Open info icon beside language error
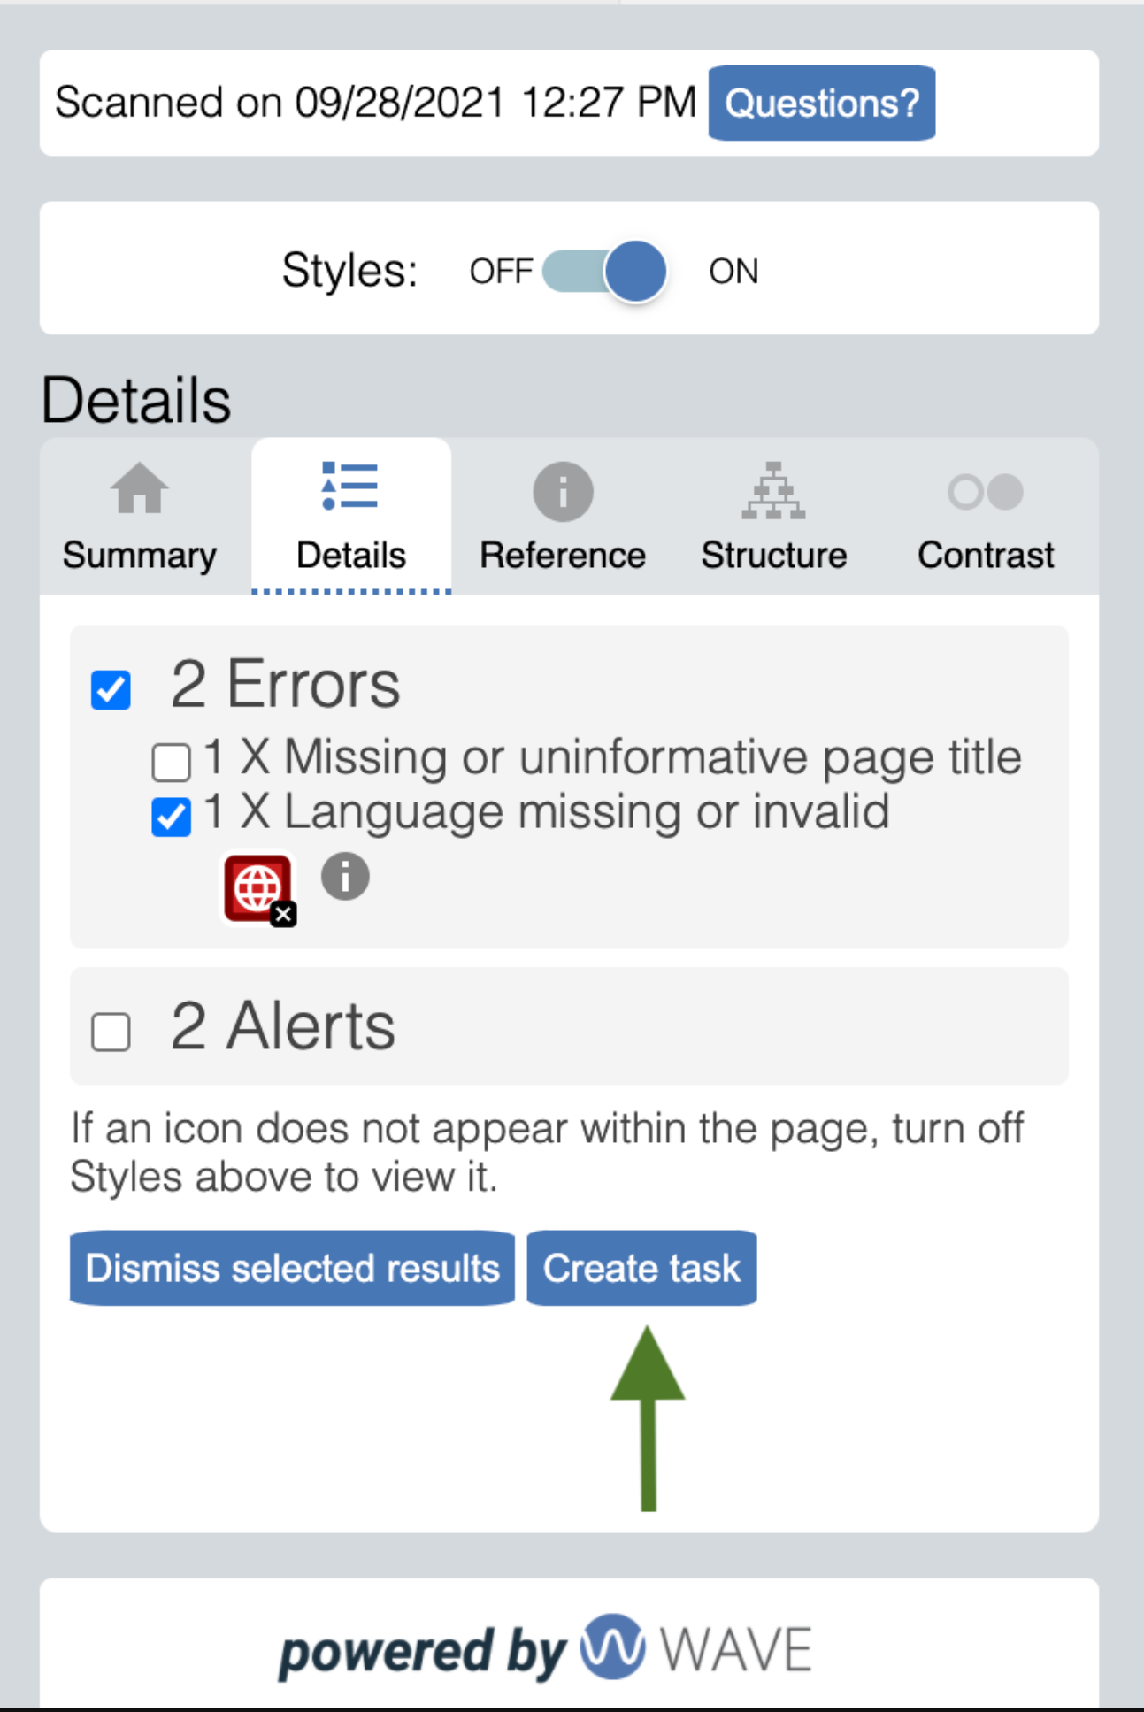The height and width of the screenshot is (1712, 1144). point(345,877)
